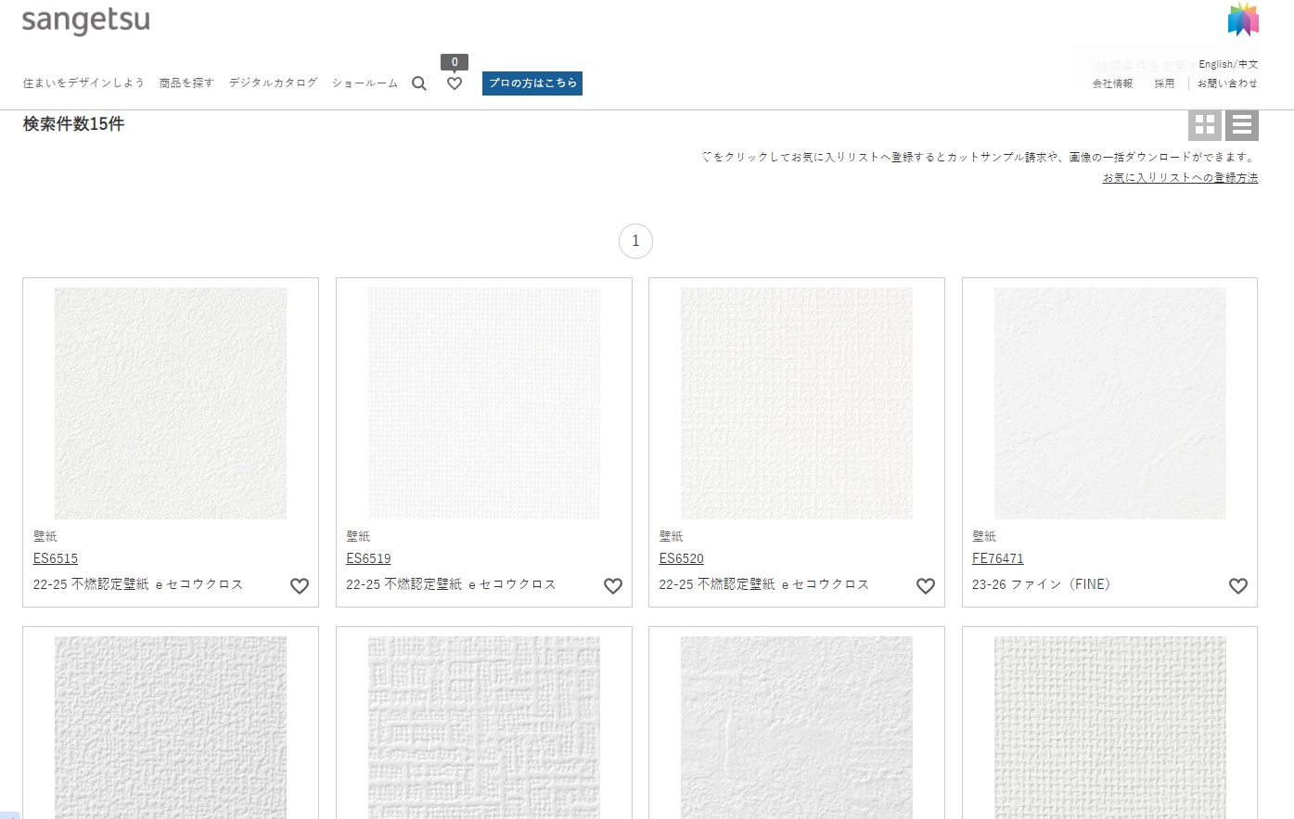This screenshot has height=819, width=1294.
Task: Open 住まいをデザインしよう menu
Action: click(x=83, y=83)
